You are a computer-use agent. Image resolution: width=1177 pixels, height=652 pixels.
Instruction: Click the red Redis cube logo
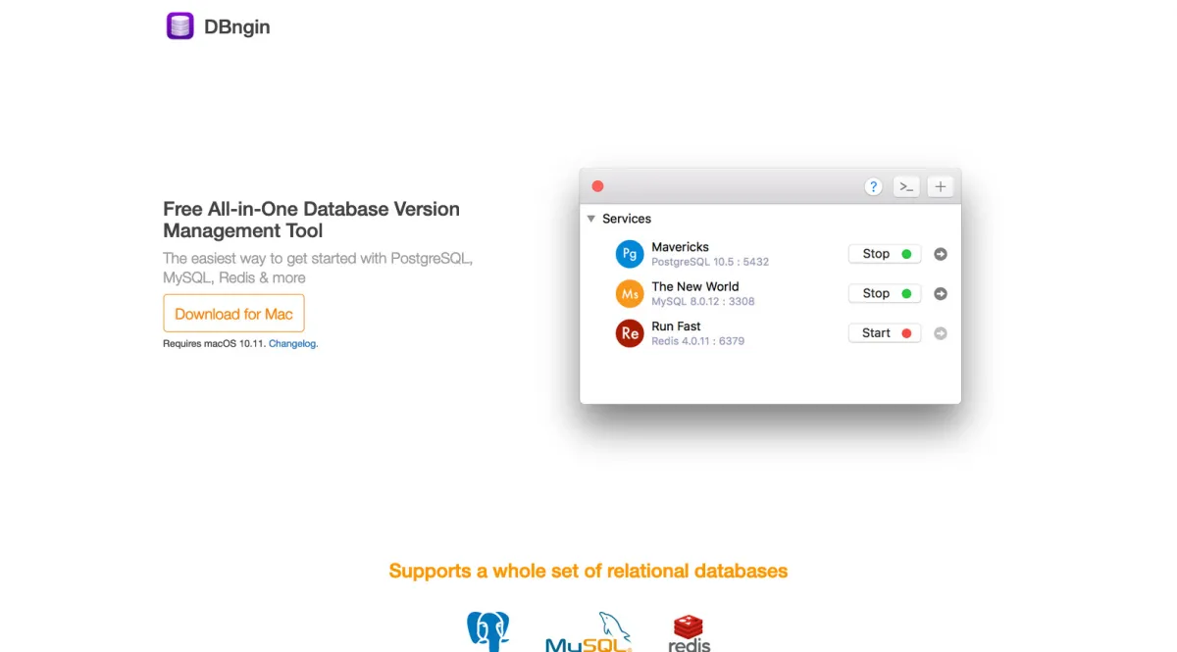click(690, 633)
